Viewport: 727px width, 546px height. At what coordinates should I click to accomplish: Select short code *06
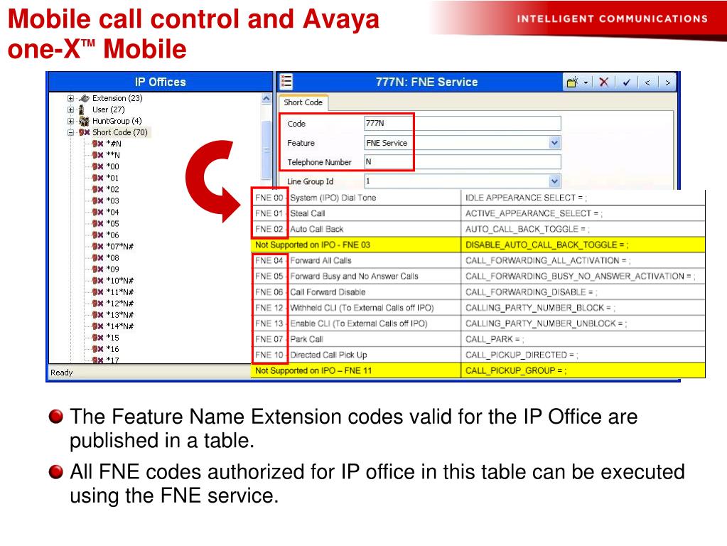pos(113,235)
